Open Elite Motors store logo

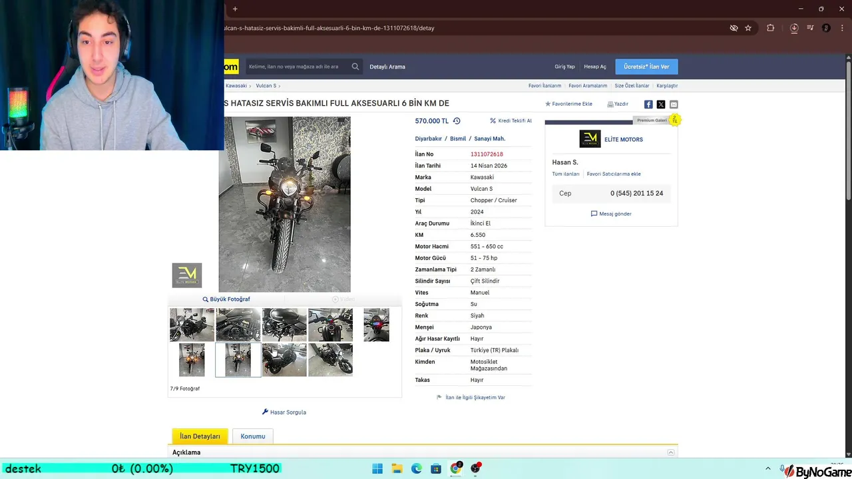tap(590, 139)
